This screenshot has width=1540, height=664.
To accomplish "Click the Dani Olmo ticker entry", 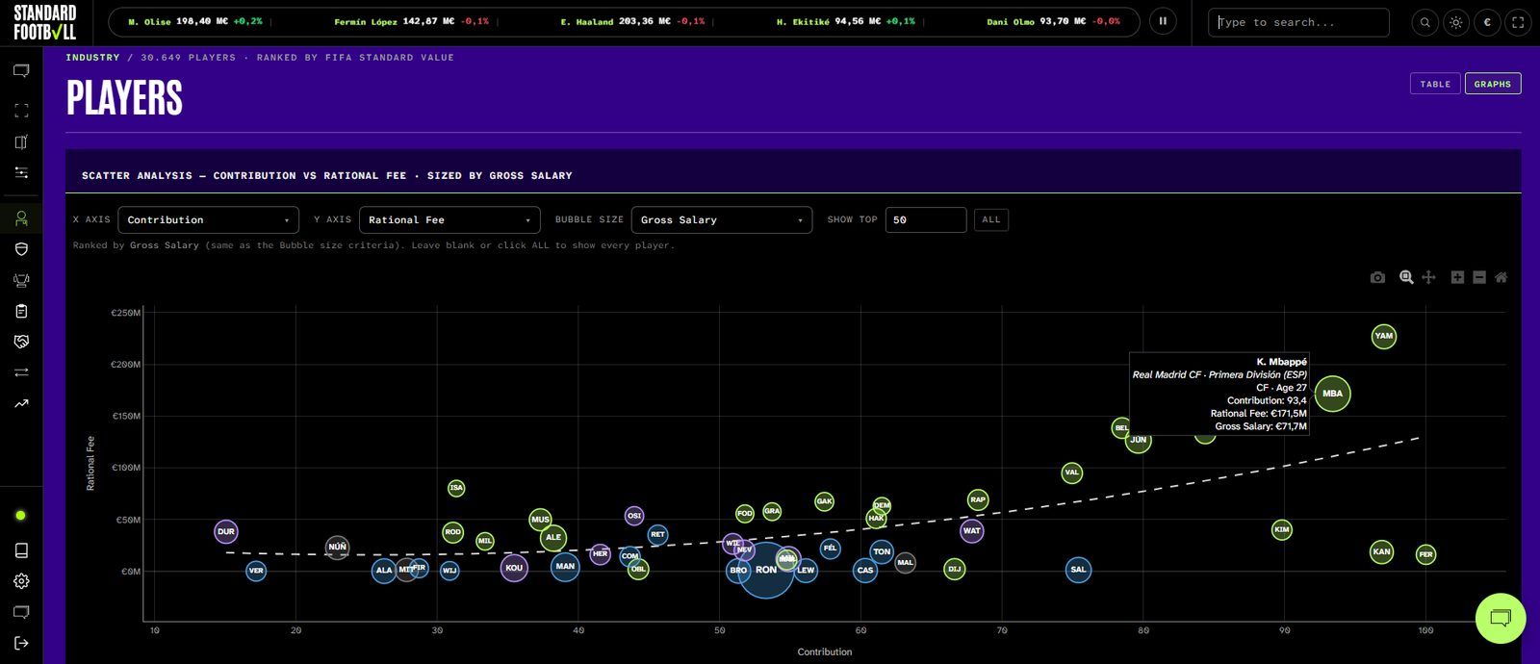I will [x=1053, y=21].
